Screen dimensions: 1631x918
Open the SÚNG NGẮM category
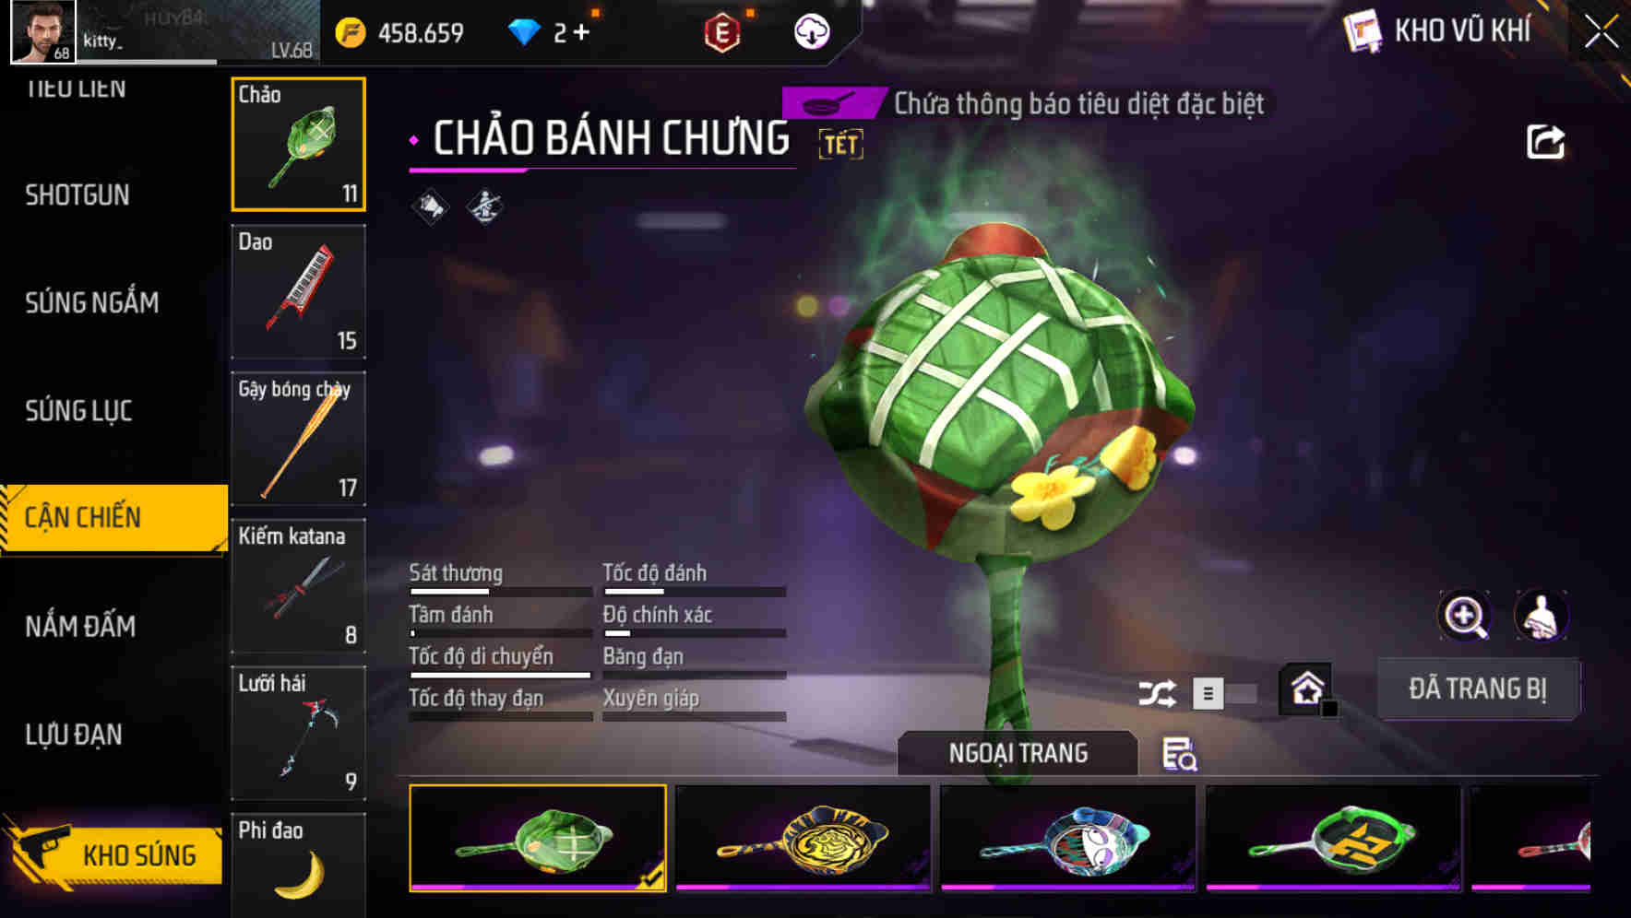(x=91, y=302)
